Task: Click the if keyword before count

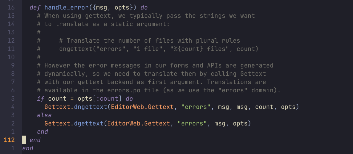Action: (x=41, y=99)
